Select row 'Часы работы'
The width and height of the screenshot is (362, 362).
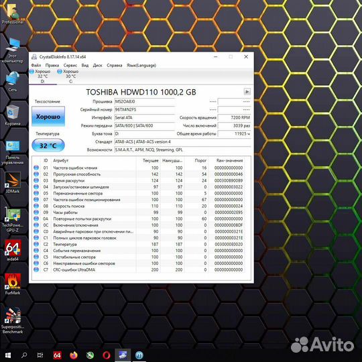tap(139, 213)
